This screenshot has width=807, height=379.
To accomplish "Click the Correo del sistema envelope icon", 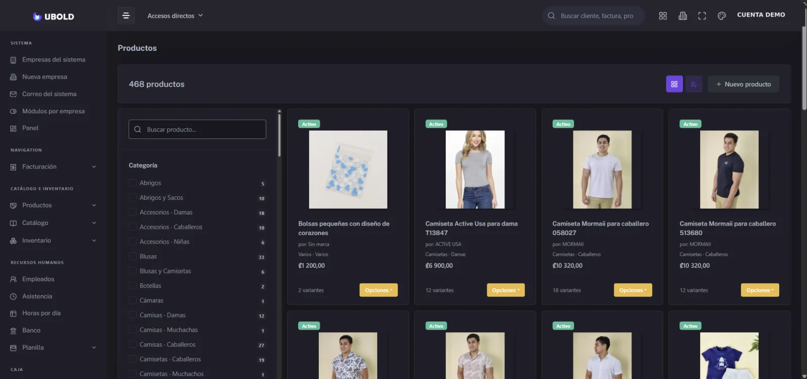I will click(13, 94).
